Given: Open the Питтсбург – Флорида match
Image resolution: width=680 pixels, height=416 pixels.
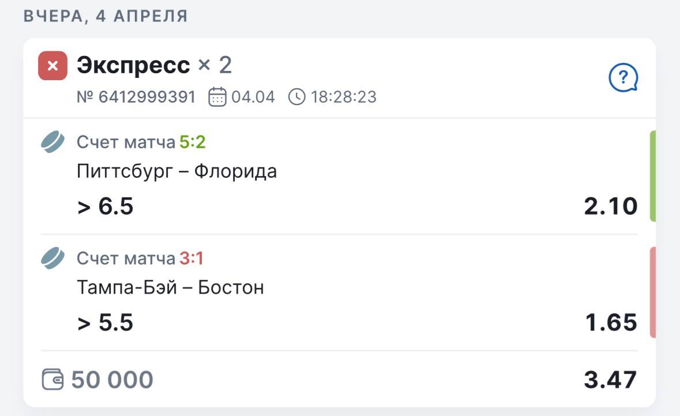Looking at the screenshot, I should tap(176, 171).
